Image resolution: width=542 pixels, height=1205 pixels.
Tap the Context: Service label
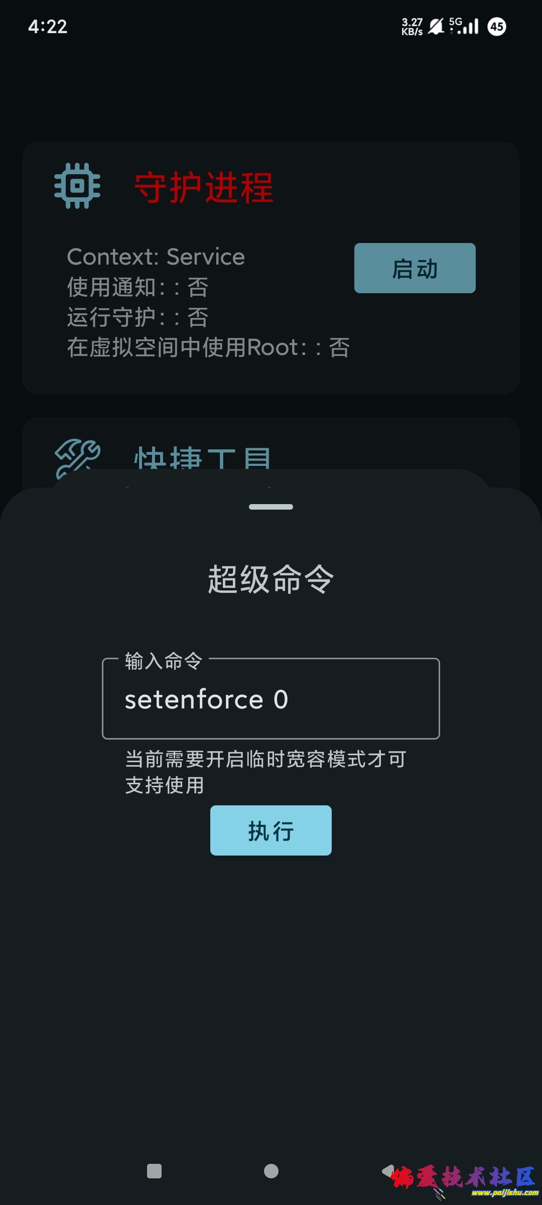[156, 257]
